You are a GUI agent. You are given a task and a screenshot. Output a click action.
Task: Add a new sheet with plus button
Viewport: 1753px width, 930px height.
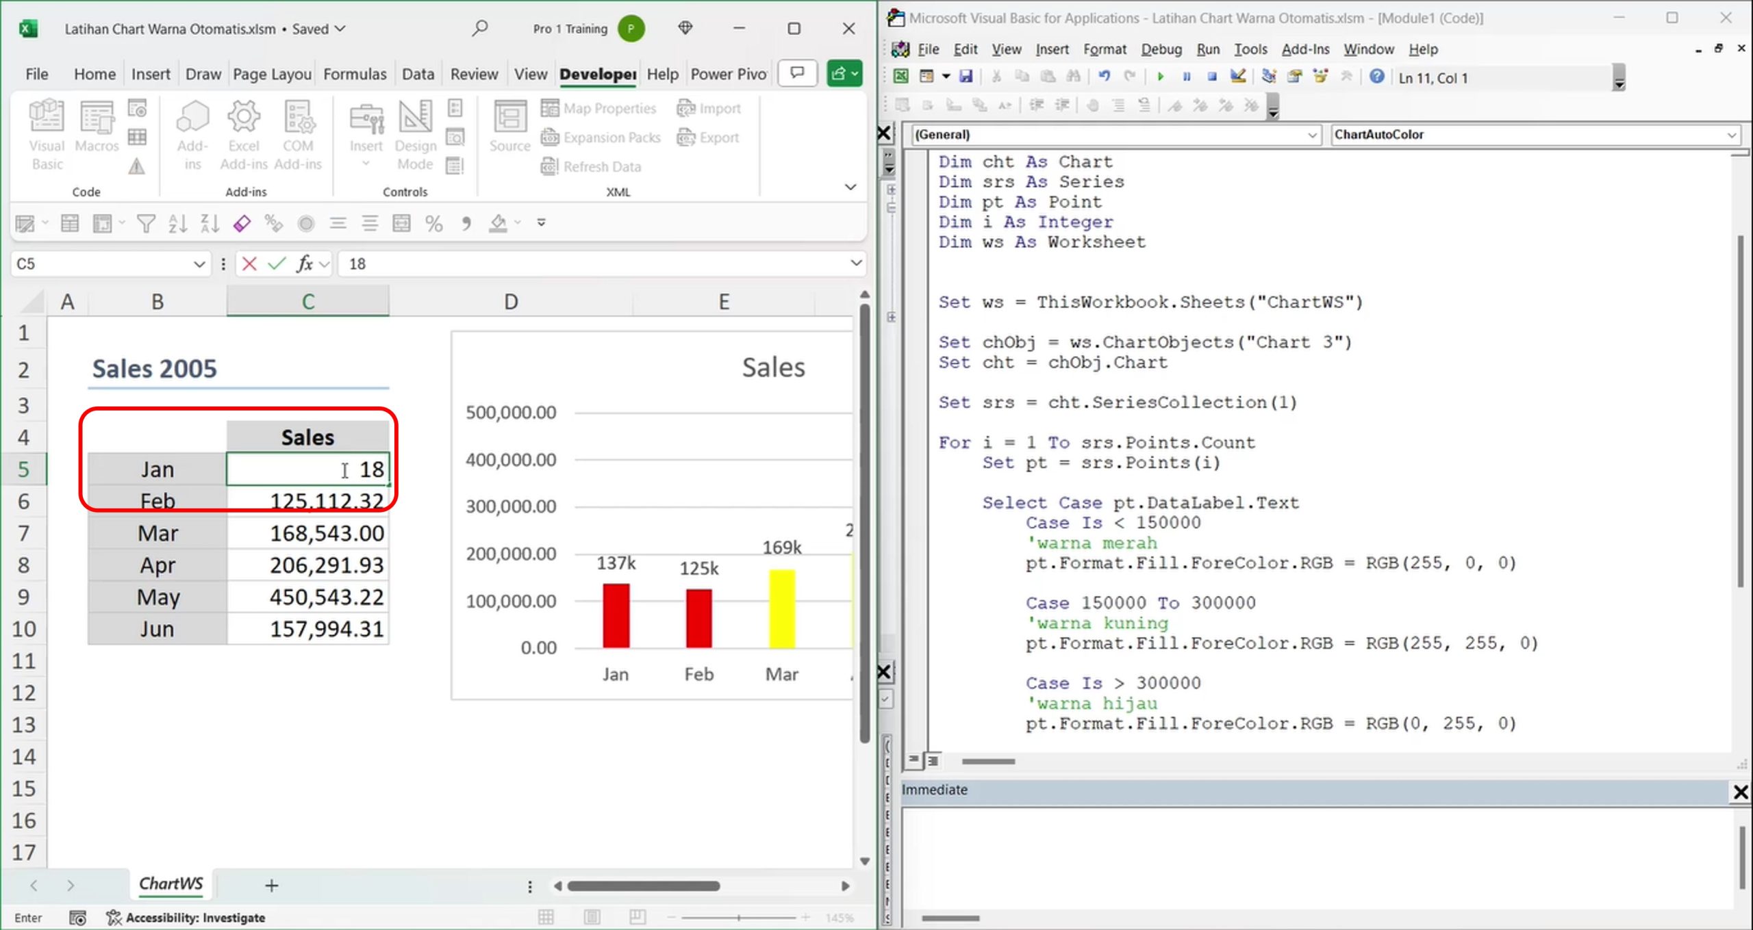[271, 886]
